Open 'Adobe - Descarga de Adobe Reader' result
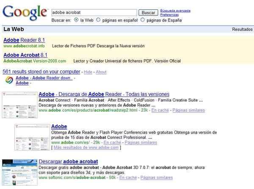Image resolution: width=254 pixels, height=189 pixels. [x=104, y=94]
